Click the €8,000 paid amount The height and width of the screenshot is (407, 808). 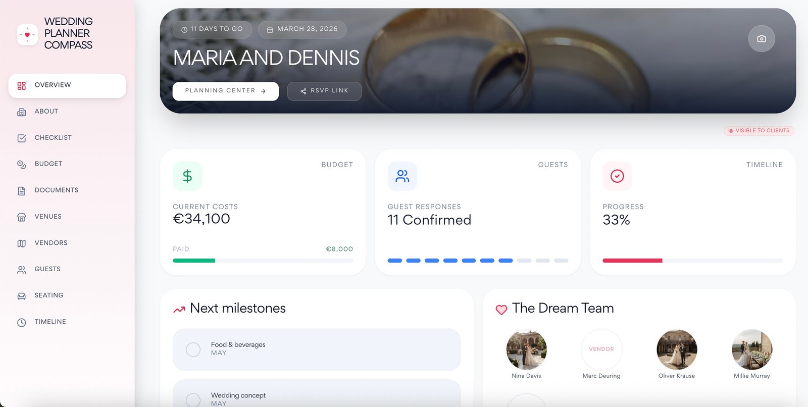(x=339, y=249)
